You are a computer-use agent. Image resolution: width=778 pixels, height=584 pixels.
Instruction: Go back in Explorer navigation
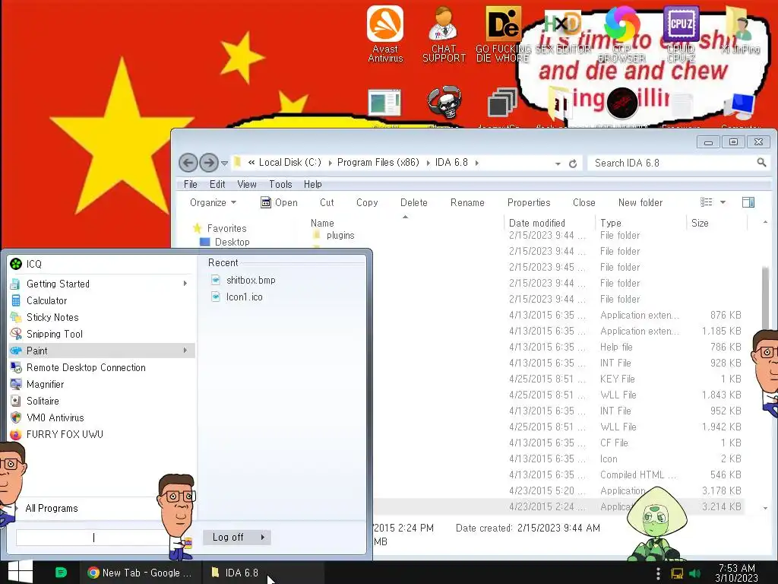click(x=188, y=163)
